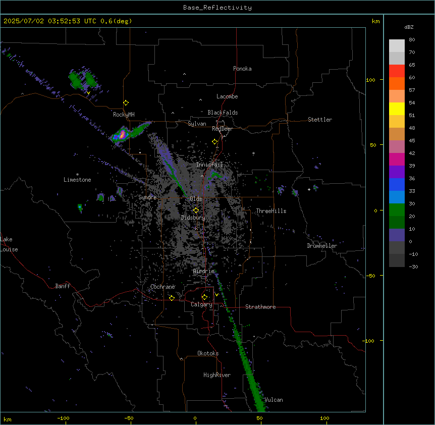435x425 pixels.
Task: Click the Stettler city label
Action: point(319,120)
